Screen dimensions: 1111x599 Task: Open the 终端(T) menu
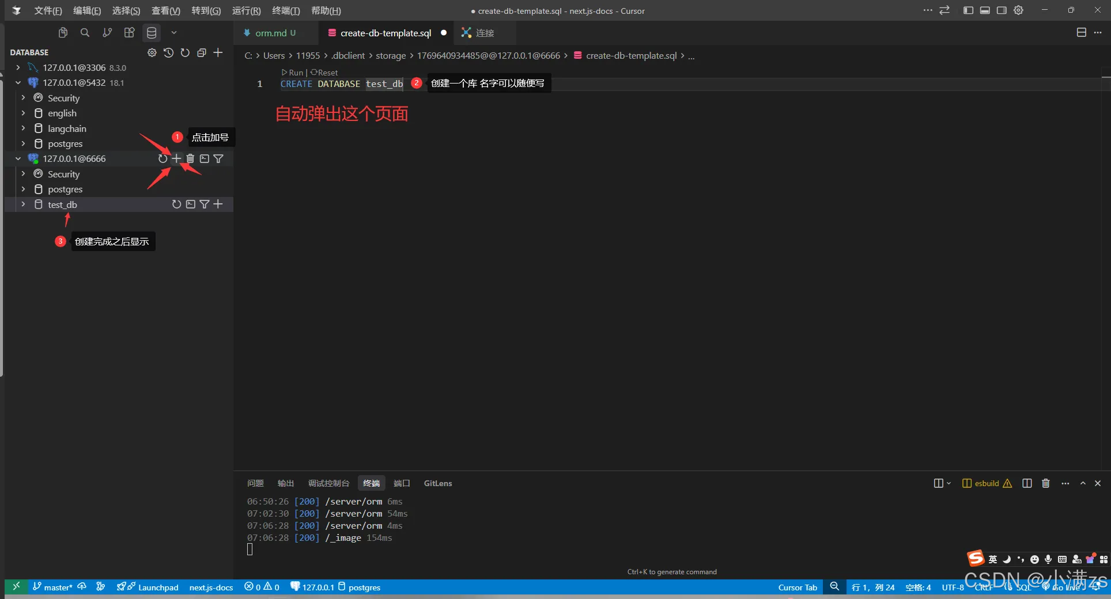pyautogui.click(x=286, y=10)
